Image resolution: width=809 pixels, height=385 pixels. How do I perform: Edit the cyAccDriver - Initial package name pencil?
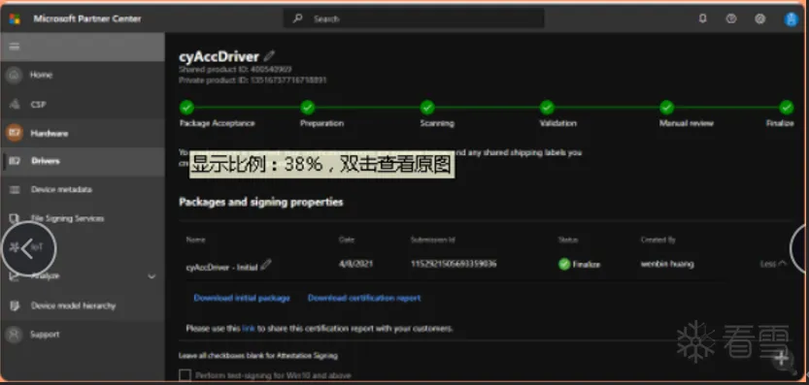pos(266,265)
